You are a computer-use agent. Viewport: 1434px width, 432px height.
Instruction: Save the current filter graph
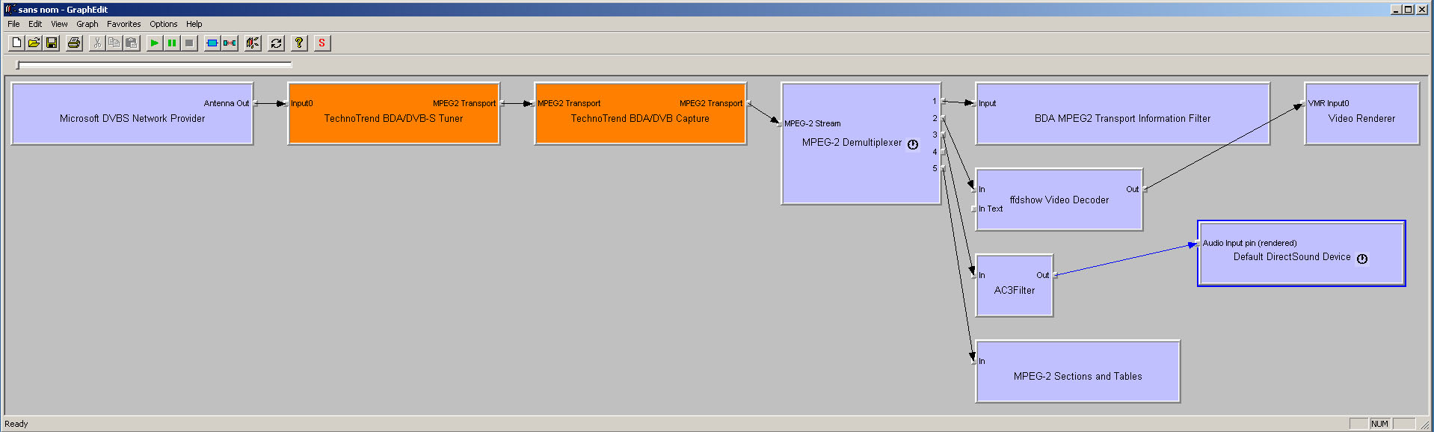52,43
